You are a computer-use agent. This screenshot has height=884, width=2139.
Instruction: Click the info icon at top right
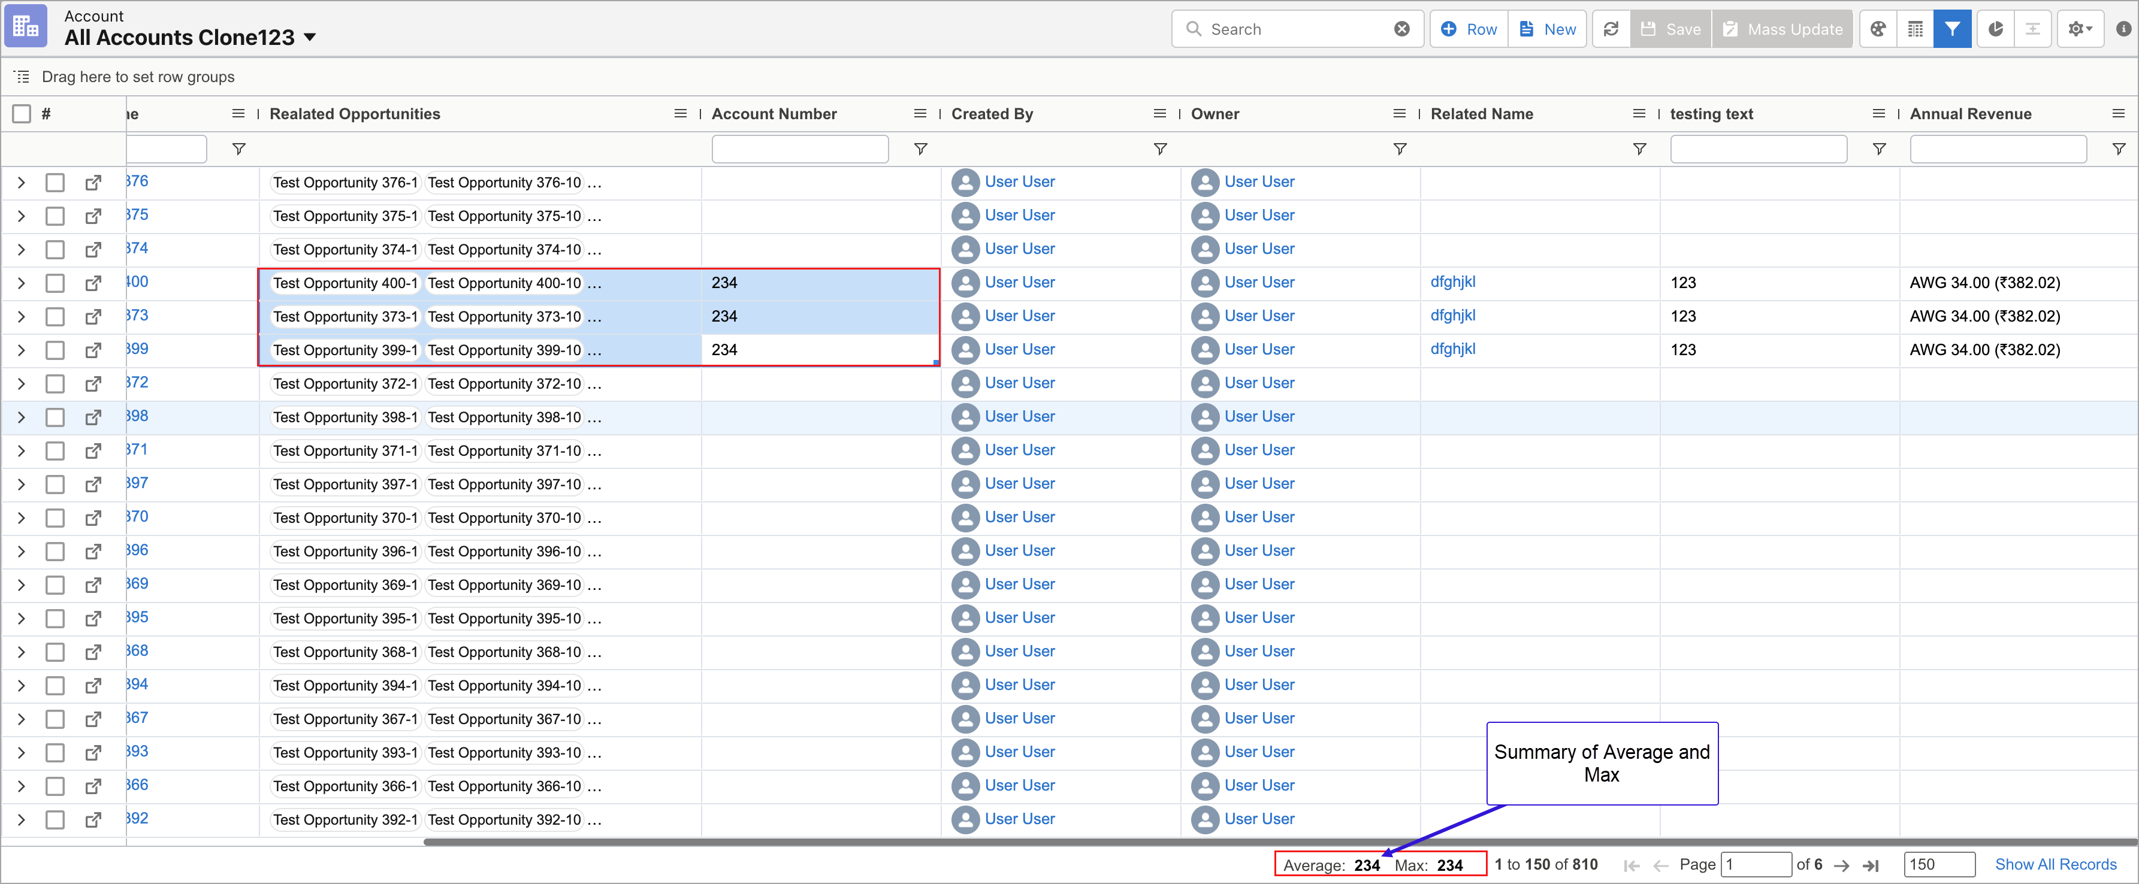click(2123, 29)
